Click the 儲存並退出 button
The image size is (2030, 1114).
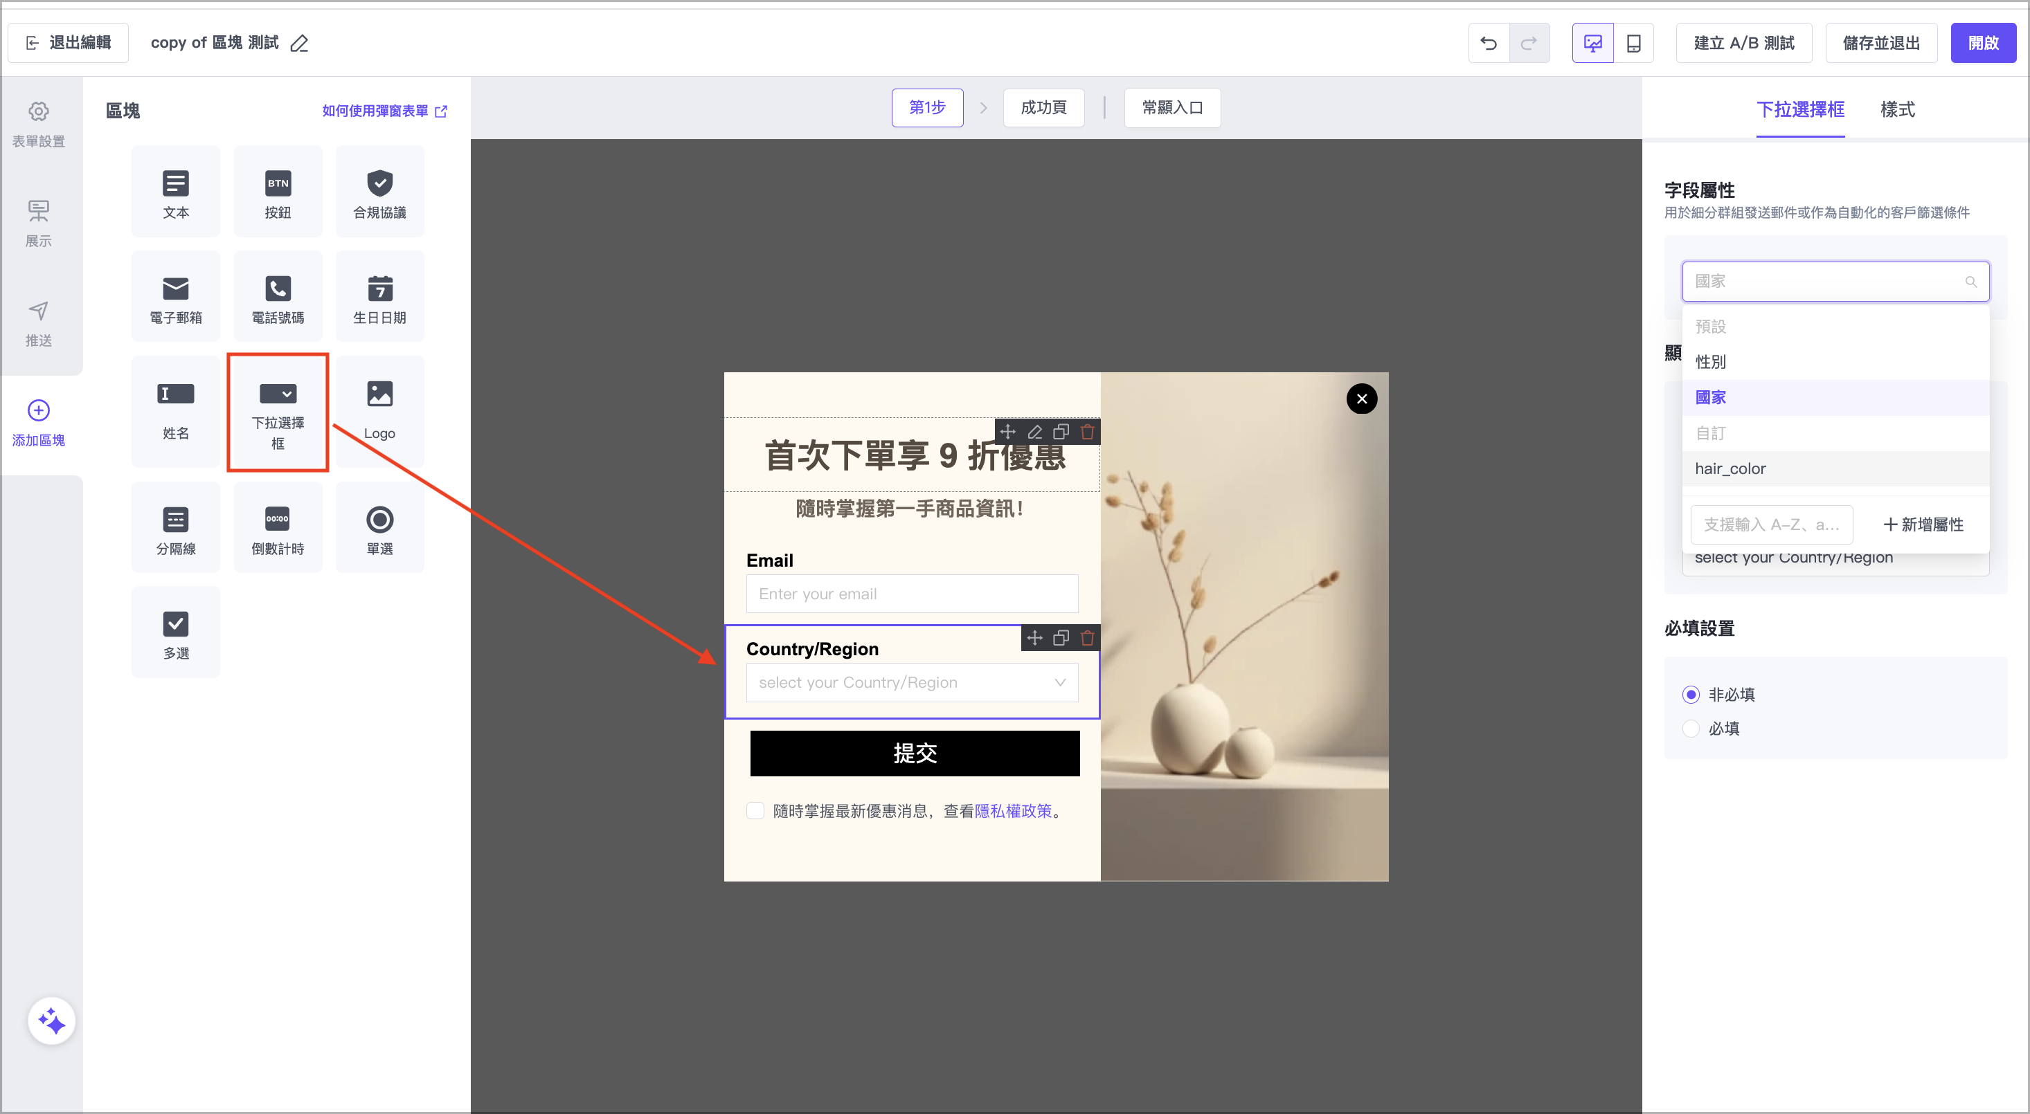point(1880,42)
